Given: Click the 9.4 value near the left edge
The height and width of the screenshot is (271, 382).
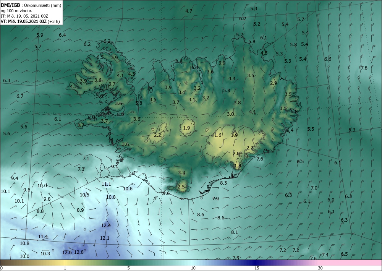Looking at the screenshot, I should point(15,179).
